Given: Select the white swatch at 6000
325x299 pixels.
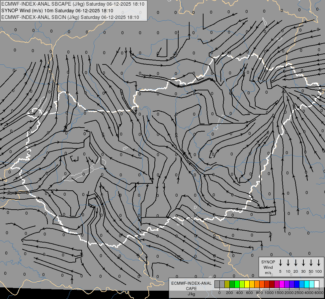Looking at the screenshot, I should (316, 284).
